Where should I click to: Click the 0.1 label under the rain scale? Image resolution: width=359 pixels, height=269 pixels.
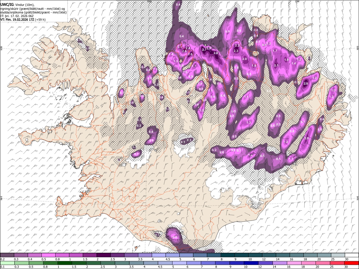tap(3, 267)
